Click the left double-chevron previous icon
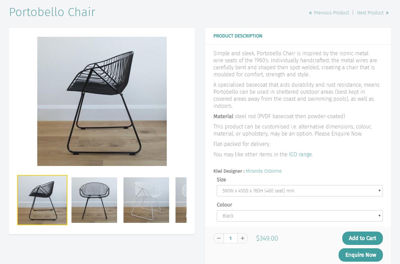The width and height of the screenshot is (400, 264). click(x=310, y=13)
